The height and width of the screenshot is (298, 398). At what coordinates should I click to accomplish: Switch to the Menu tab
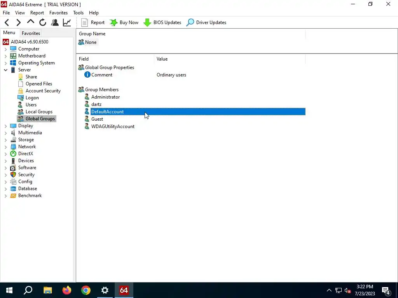[x=9, y=33]
